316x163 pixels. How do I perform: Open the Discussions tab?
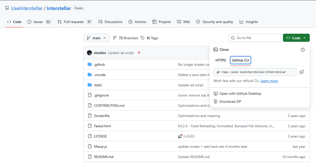pos(110,22)
